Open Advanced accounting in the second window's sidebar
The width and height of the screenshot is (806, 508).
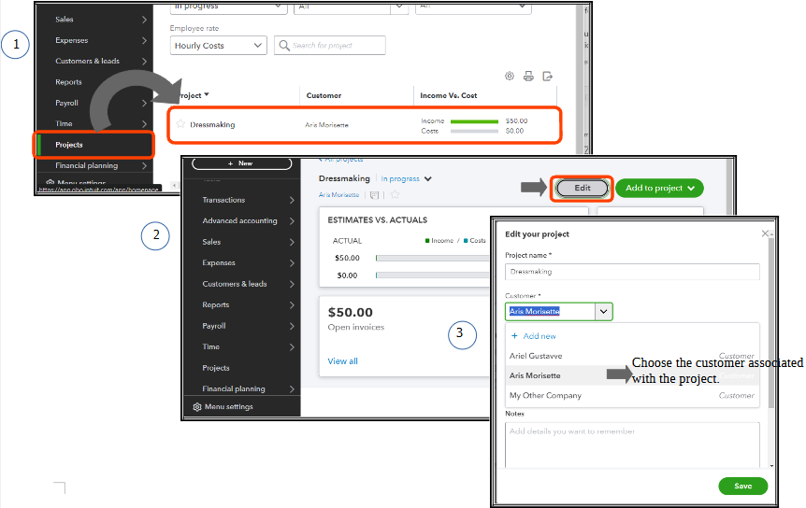click(x=239, y=220)
